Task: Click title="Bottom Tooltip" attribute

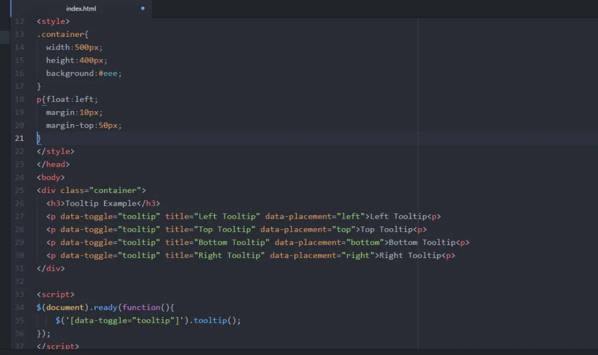Action: point(217,242)
